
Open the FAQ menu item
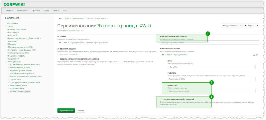tap(65, 11)
